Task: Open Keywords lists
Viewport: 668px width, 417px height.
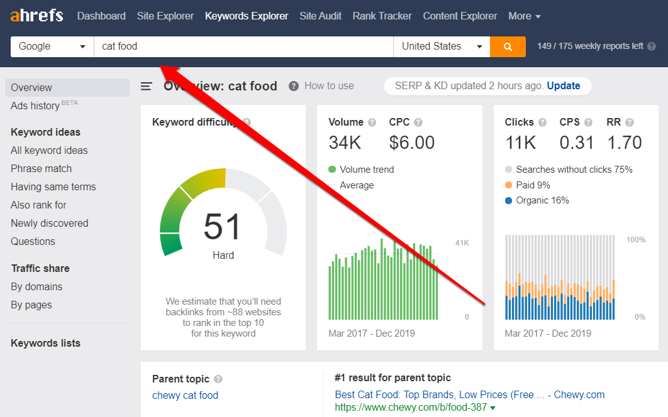Action: [45, 343]
